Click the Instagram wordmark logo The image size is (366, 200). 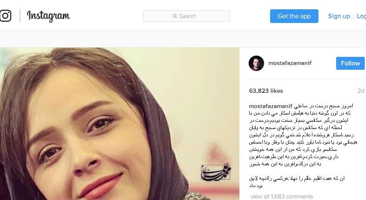click(48, 16)
